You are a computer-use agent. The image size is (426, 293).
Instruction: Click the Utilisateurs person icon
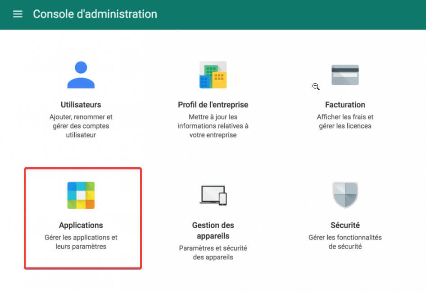81,75
